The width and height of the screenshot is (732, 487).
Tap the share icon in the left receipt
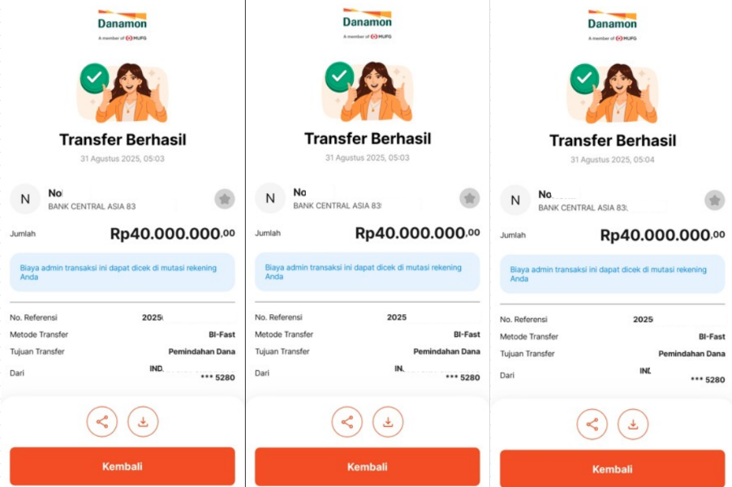pos(101,421)
